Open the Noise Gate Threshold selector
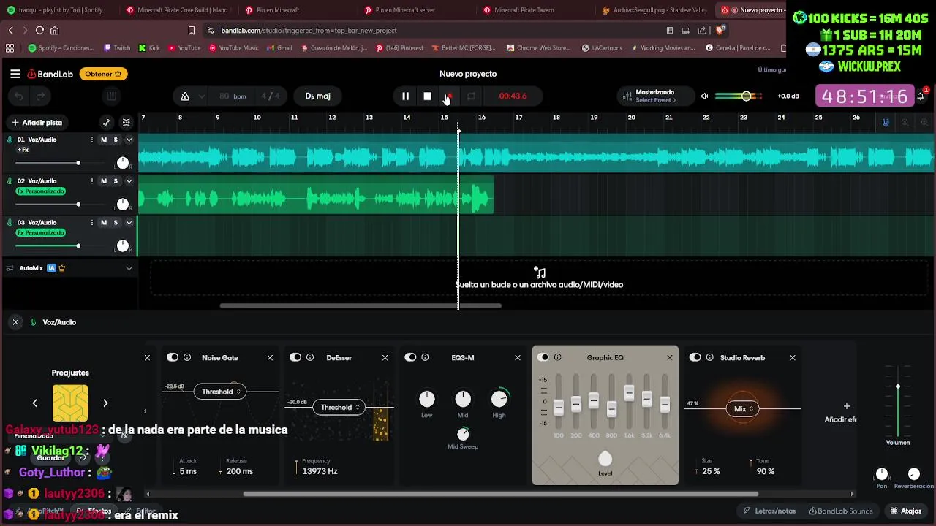The height and width of the screenshot is (526, 936). pos(221,392)
